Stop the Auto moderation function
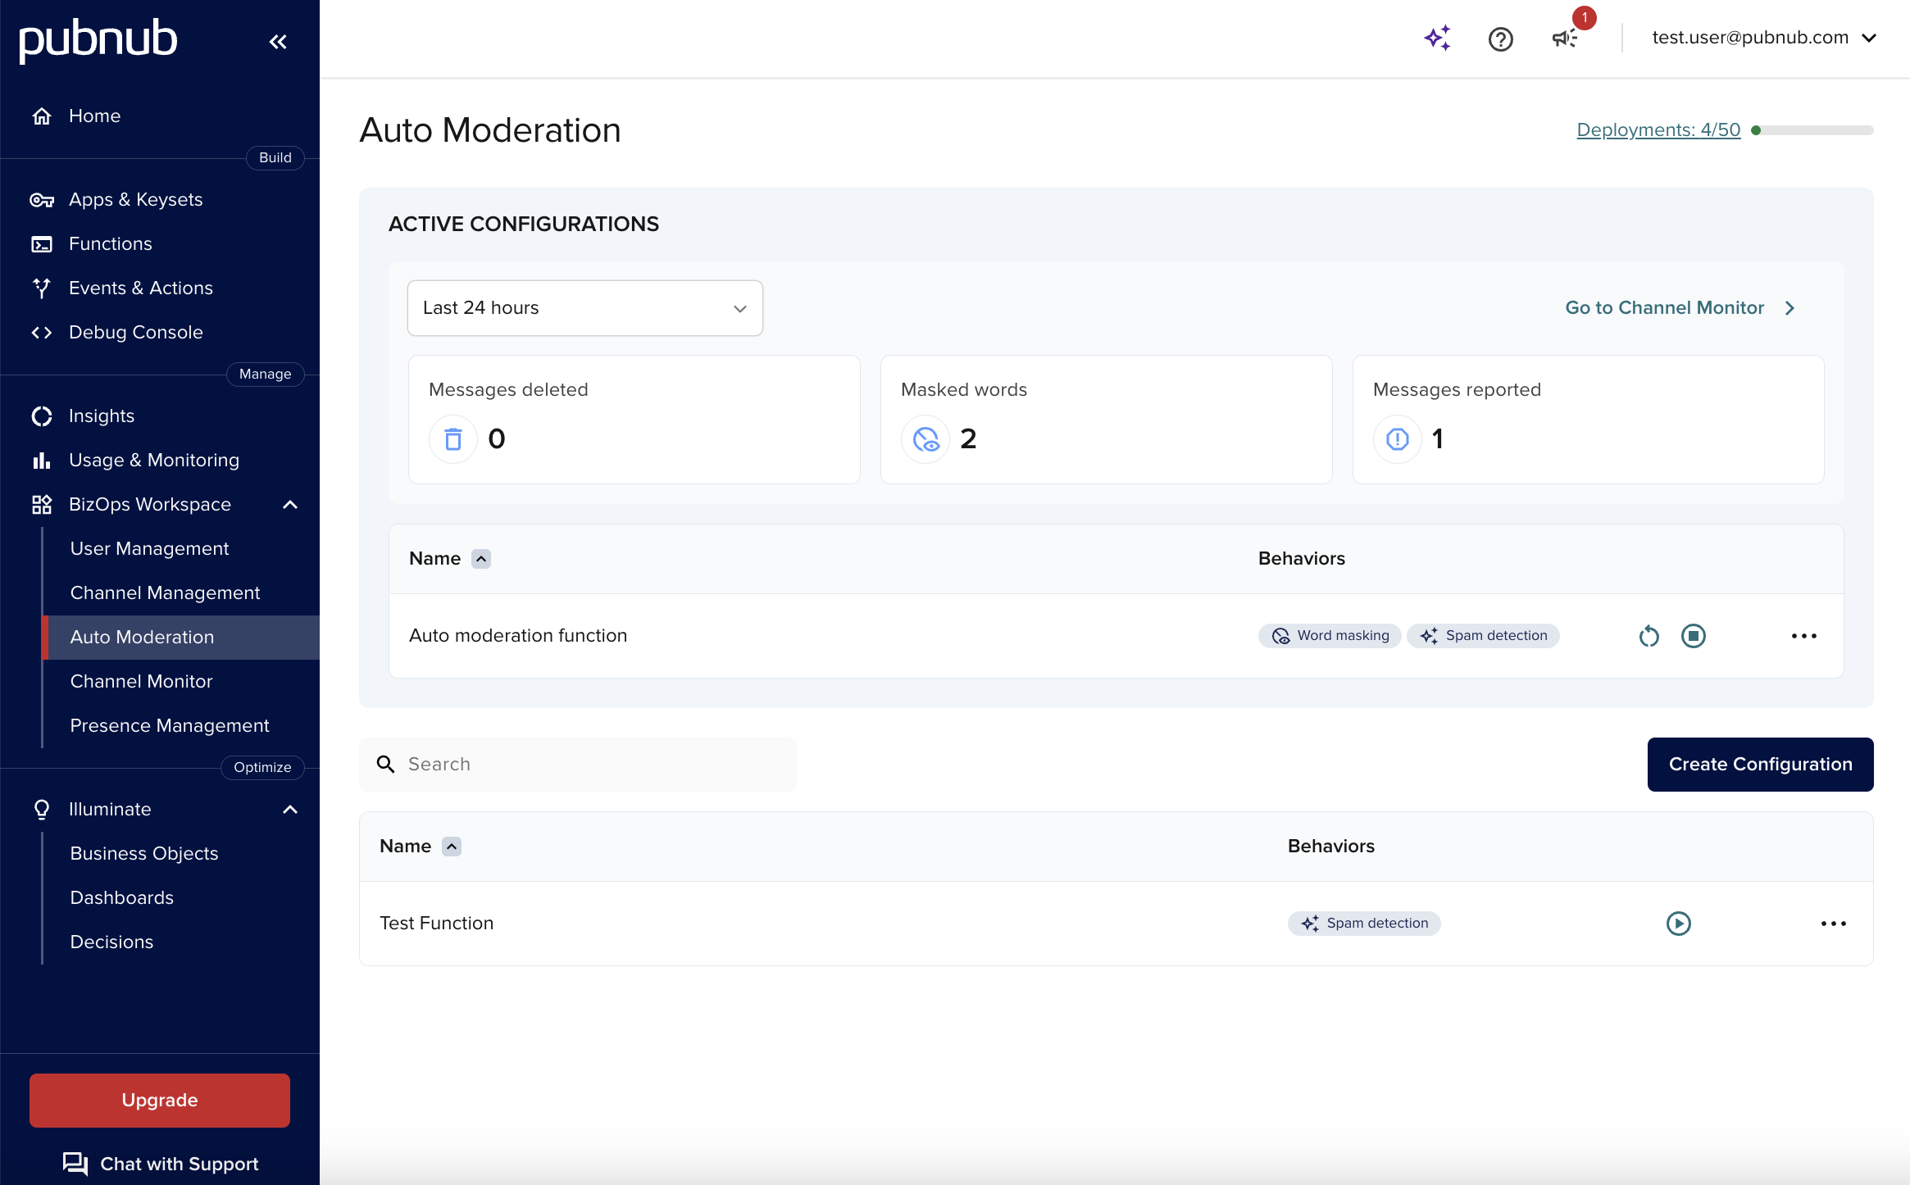Viewport: 1910px width, 1185px height. 1694,636
